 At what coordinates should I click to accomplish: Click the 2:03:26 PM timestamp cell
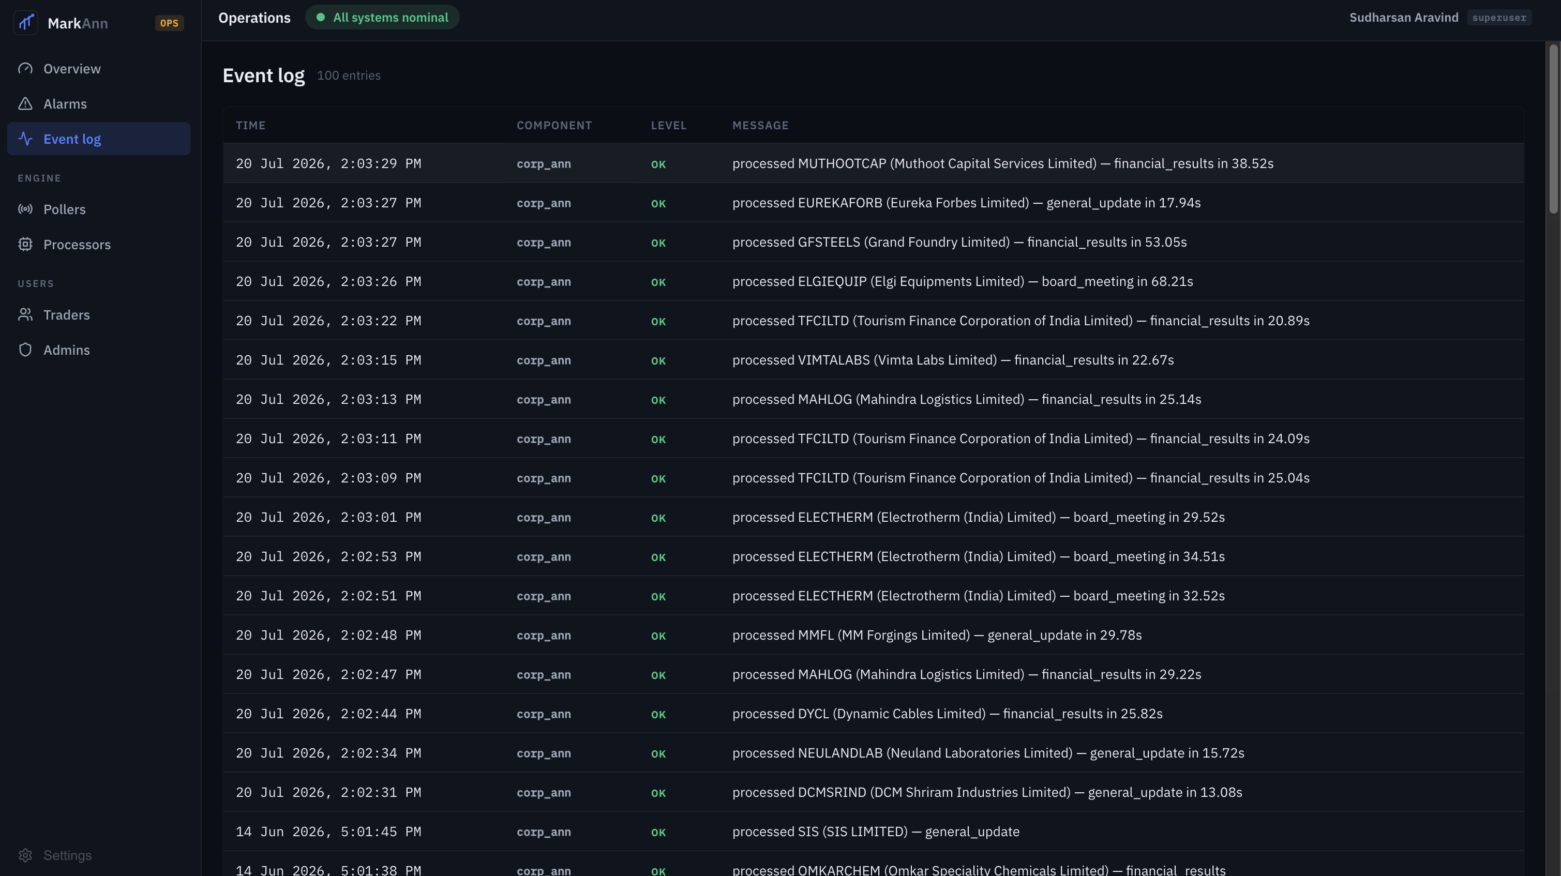pos(328,282)
